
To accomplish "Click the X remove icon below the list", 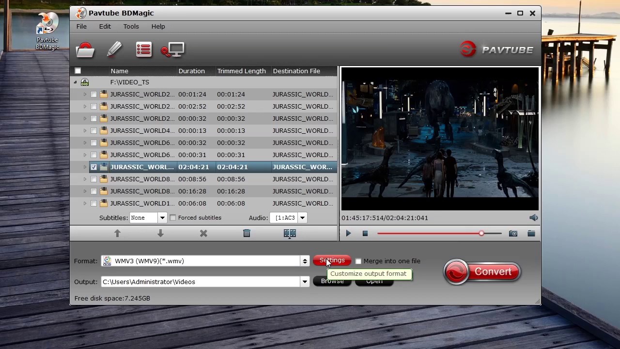I will (x=203, y=233).
